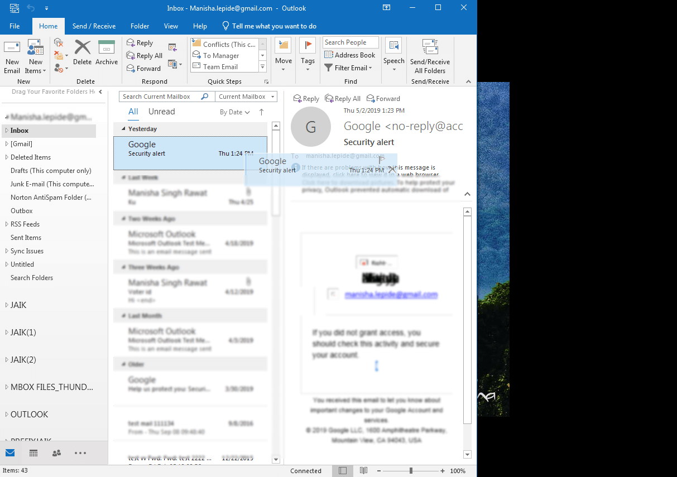This screenshot has width=677, height=477.
Task: Open the Outbox folder
Action: click(x=22, y=211)
